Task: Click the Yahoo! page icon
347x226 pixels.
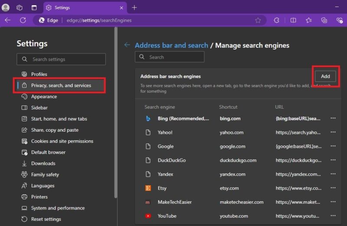Action: click(x=148, y=133)
